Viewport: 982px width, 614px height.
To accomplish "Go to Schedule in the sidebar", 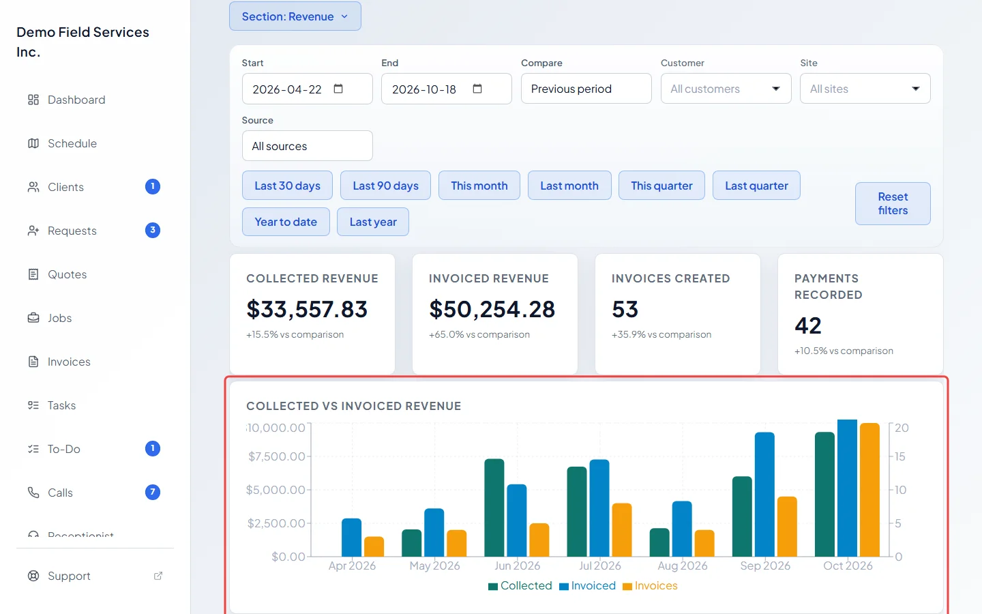I will pyautogui.click(x=94, y=143).
